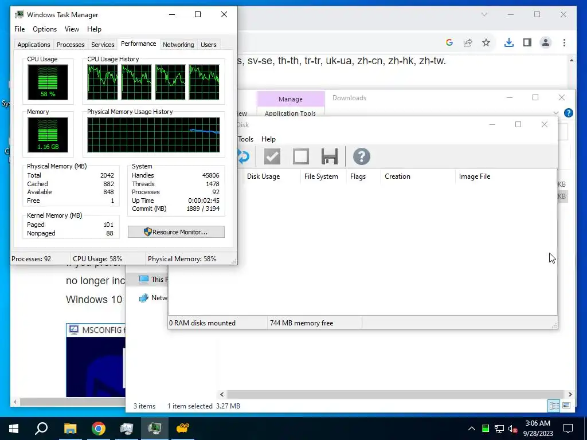The width and height of the screenshot is (587, 440).
Task: Click the green Task Manager tray icon
Action: [x=486, y=429]
